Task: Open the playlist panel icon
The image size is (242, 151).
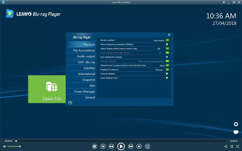Action: tap(232, 147)
